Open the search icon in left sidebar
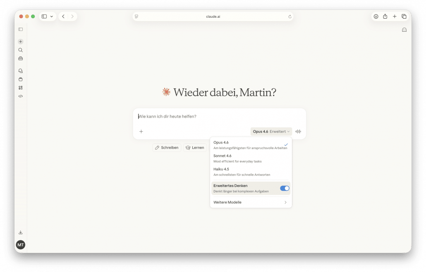The image size is (426, 272). (x=21, y=50)
